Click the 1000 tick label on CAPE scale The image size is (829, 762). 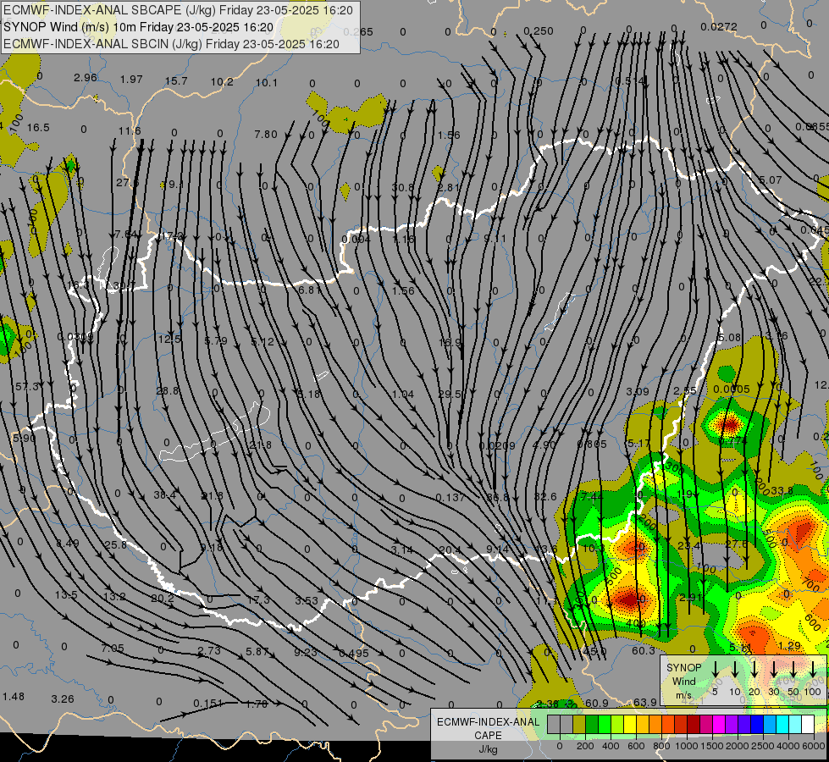click(687, 746)
